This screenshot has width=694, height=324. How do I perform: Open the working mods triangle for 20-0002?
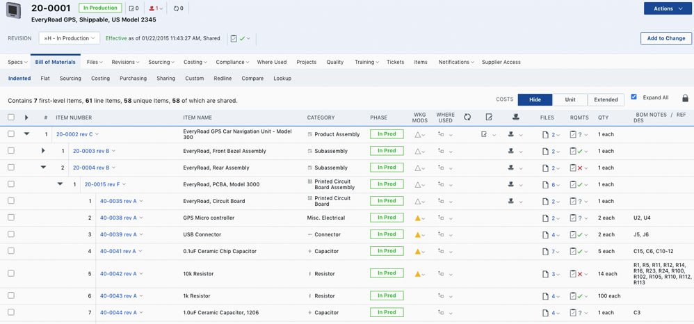click(x=417, y=135)
